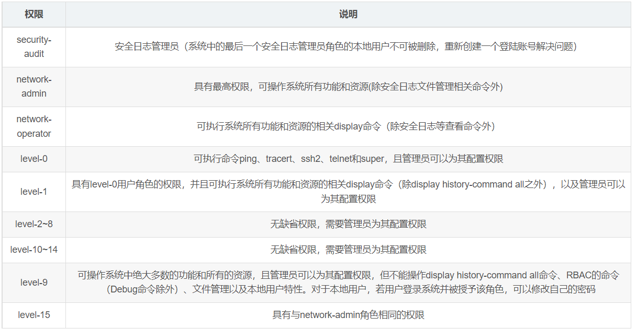This screenshot has width=637, height=329.
Task: Select the level-0 role cell
Action: click(34, 159)
